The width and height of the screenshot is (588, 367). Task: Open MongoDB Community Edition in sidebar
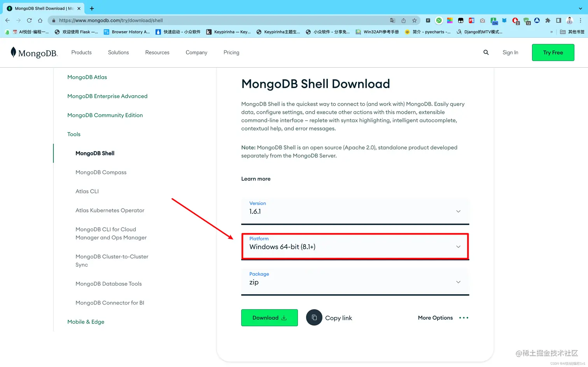(x=105, y=115)
